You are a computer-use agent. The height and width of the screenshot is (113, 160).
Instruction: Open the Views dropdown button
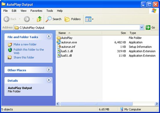89,19
